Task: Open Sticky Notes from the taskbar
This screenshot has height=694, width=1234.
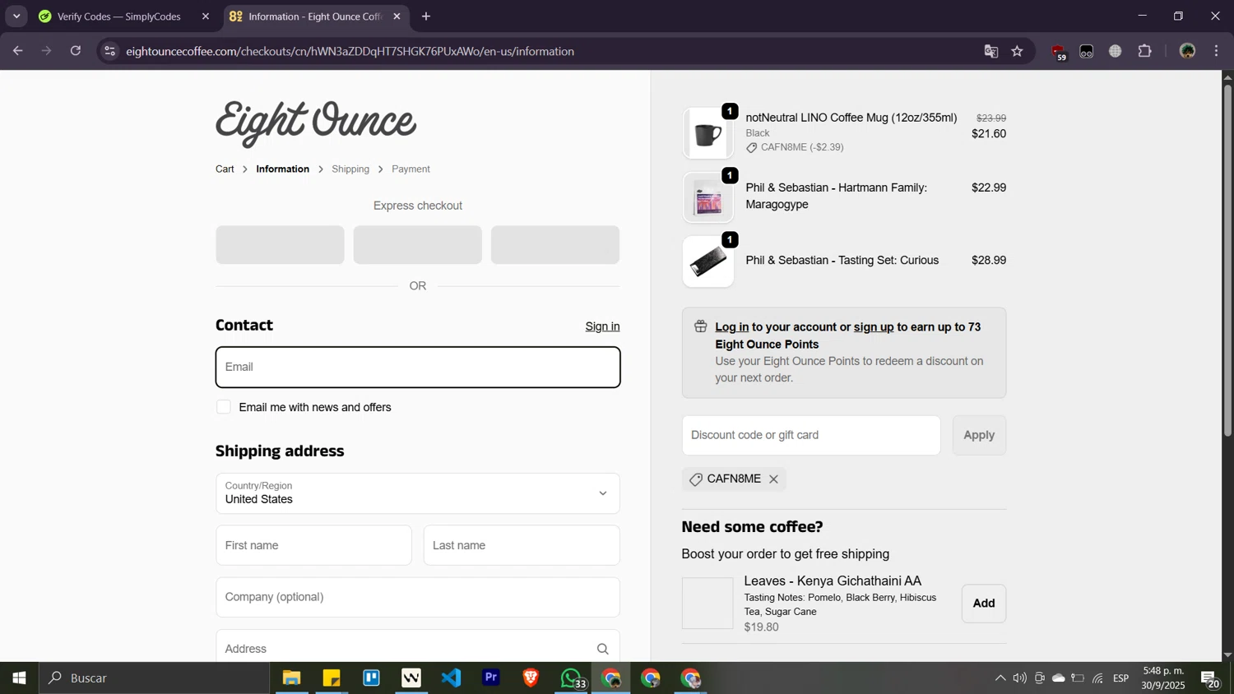Action: [x=332, y=678]
